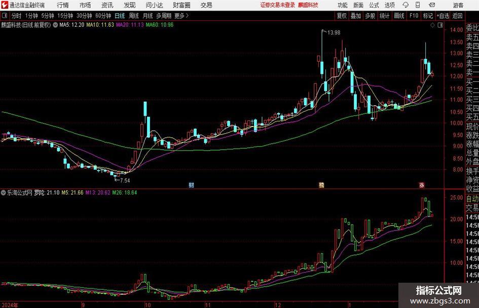This screenshot has width=479, height=308.
Task: Click the 证券交易未登录 login link
Action: [278, 5]
